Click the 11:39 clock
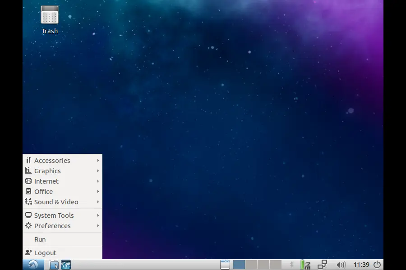Viewport: 406px width, 270px height. [x=361, y=265]
